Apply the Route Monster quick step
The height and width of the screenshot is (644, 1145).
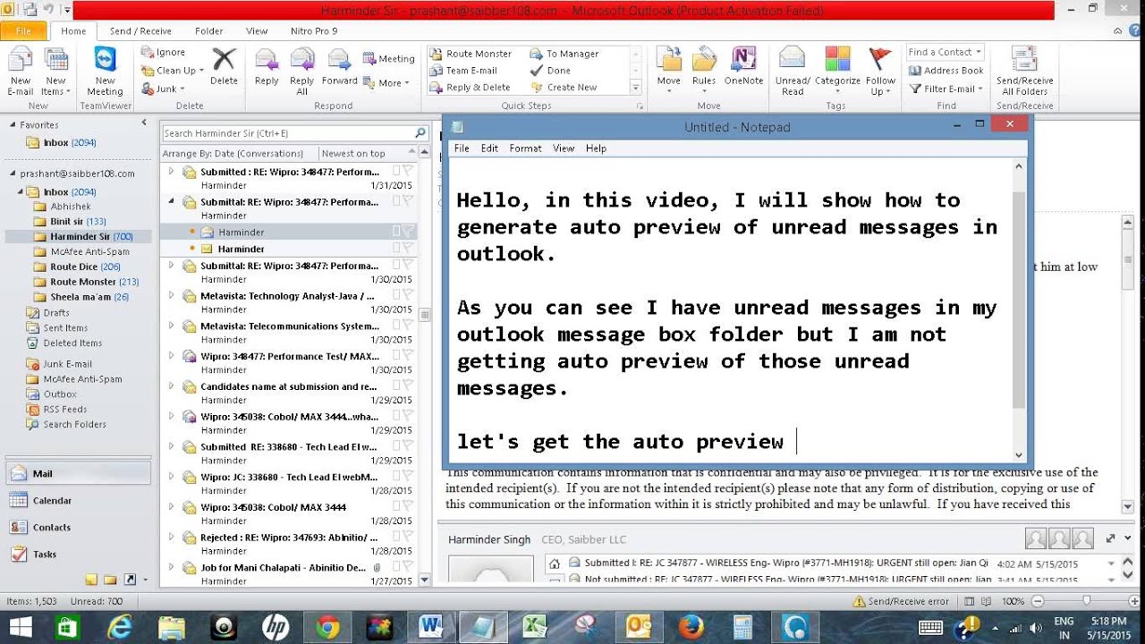coord(471,54)
